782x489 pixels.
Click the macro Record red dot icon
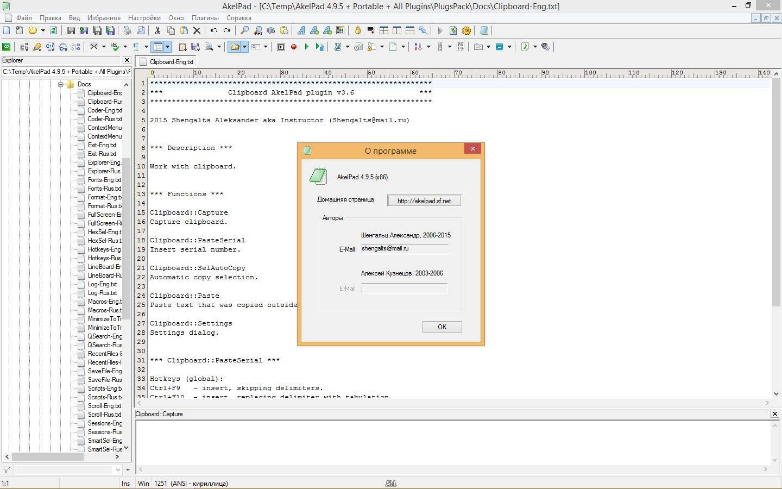point(294,47)
